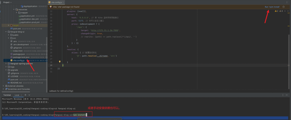Open the help icon in notification banner
Viewport: 291px width, 120px height.
pyautogui.click(x=283, y=7)
